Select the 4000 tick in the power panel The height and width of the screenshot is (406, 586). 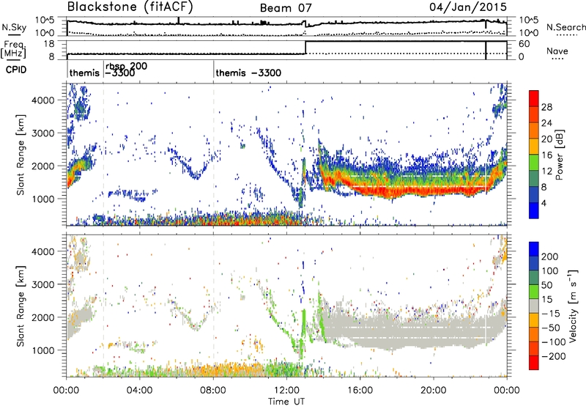[x=45, y=100]
